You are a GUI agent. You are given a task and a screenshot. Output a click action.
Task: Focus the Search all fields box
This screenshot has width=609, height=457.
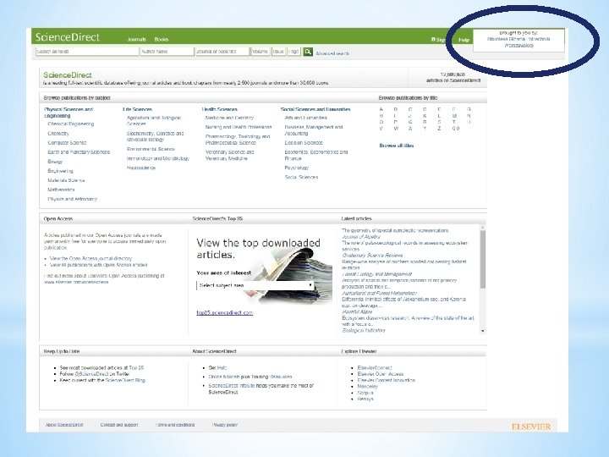[x=87, y=52]
